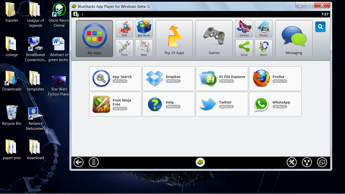345x194 pixels.
Task: Switch to the My Apps tab
Action: pyautogui.click(x=94, y=38)
